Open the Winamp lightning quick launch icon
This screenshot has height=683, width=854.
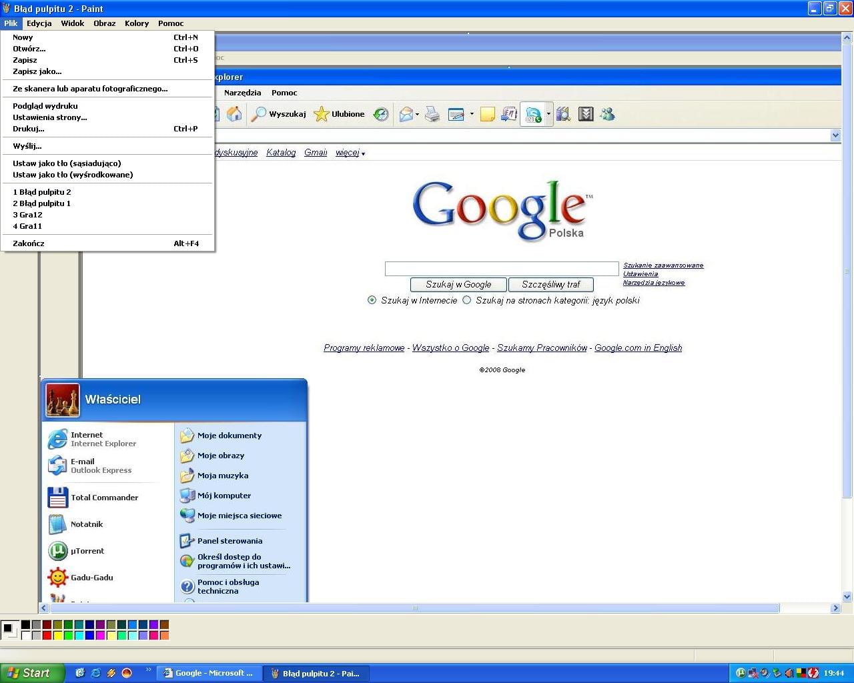click(x=111, y=673)
